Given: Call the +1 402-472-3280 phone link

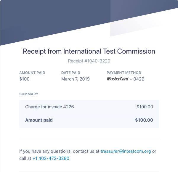Looking at the screenshot, I should point(51,158).
